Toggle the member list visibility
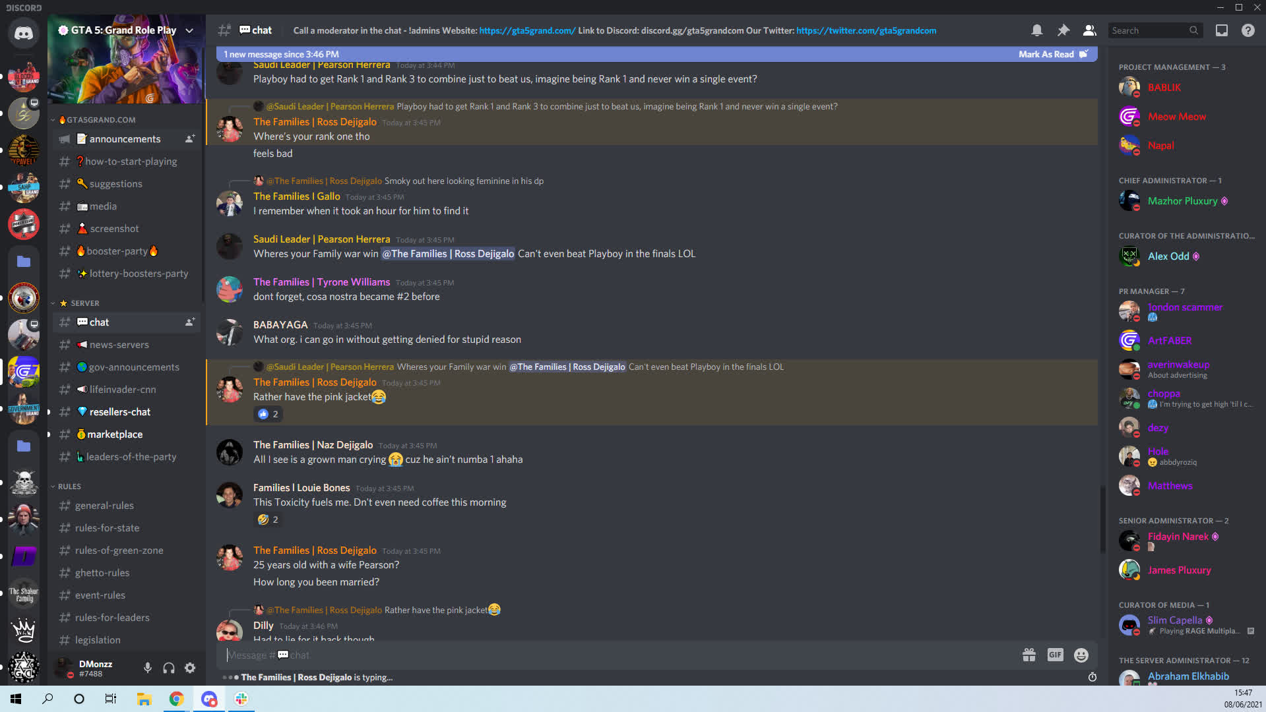 [1090, 30]
